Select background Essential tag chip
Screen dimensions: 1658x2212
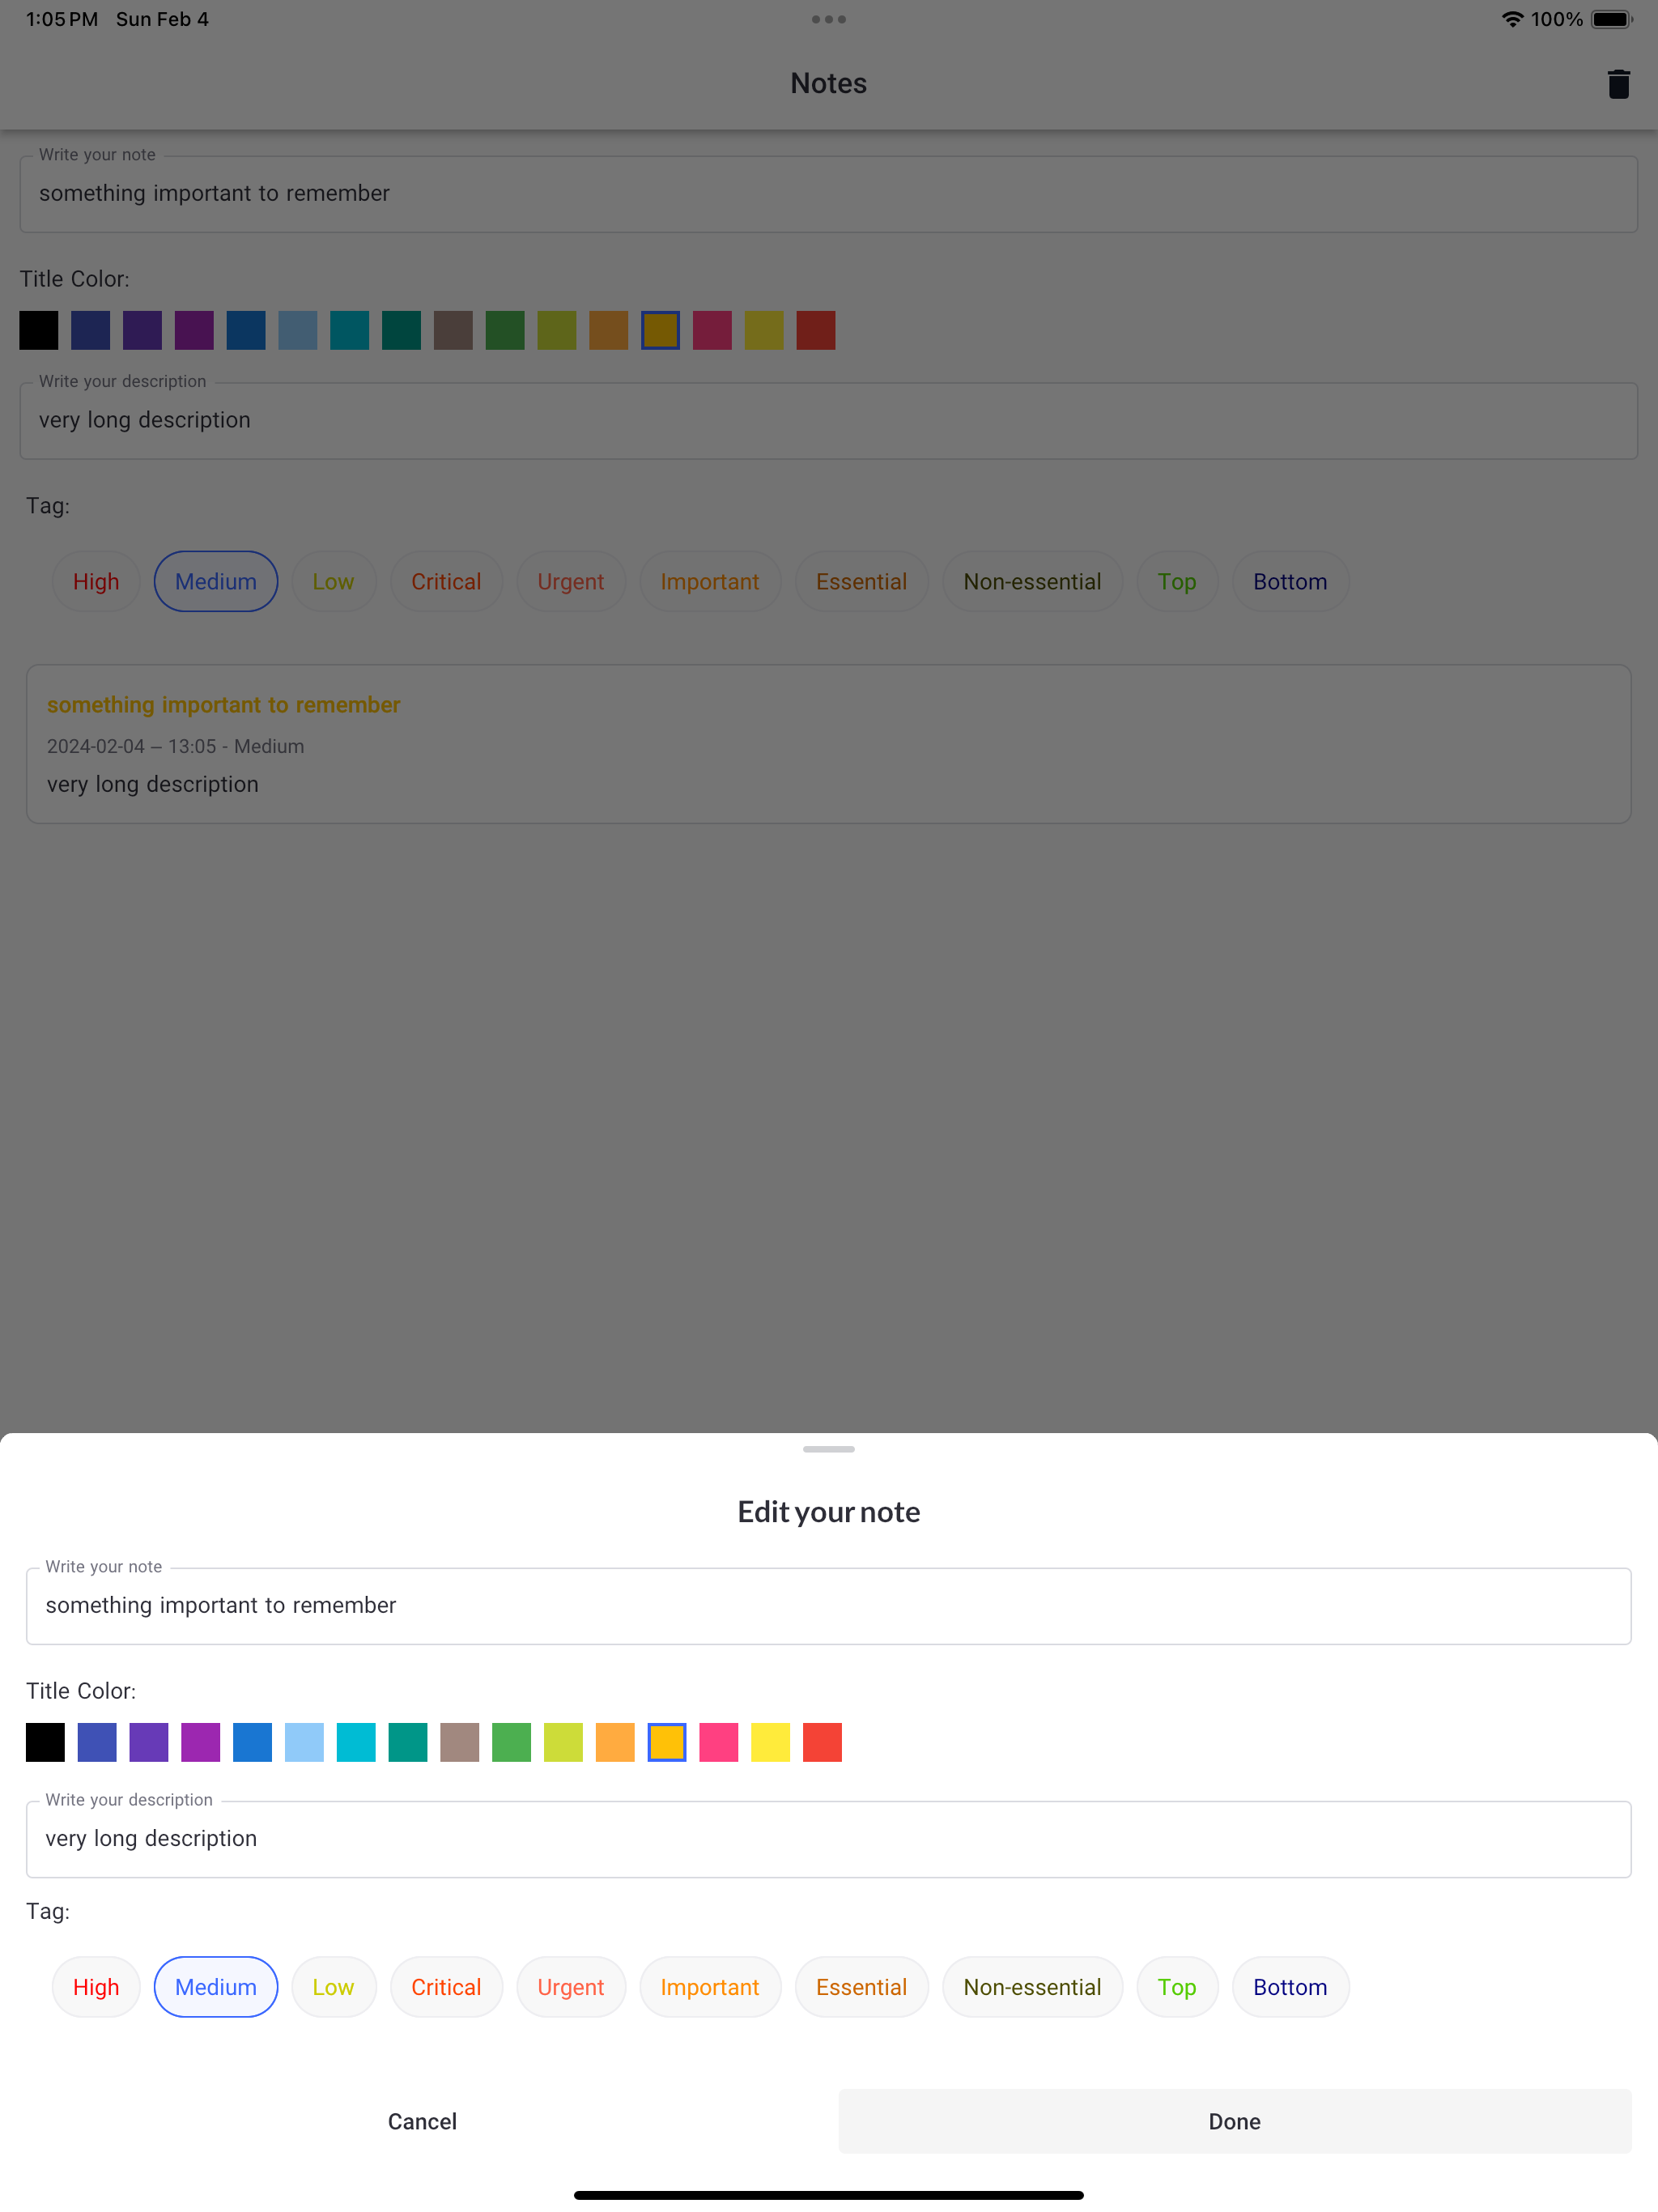(862, 581)
